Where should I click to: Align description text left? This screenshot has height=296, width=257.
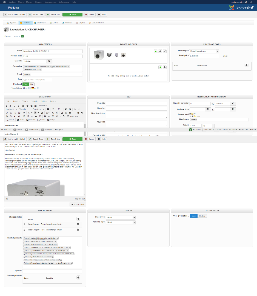click(x=23, y=106)
